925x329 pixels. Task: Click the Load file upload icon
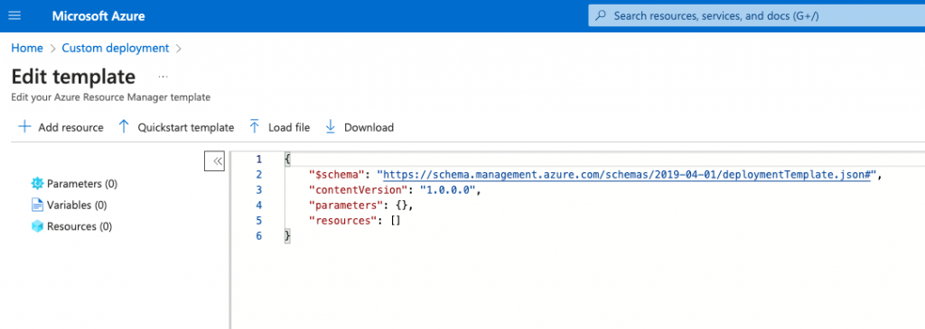[x=254, y=126]
